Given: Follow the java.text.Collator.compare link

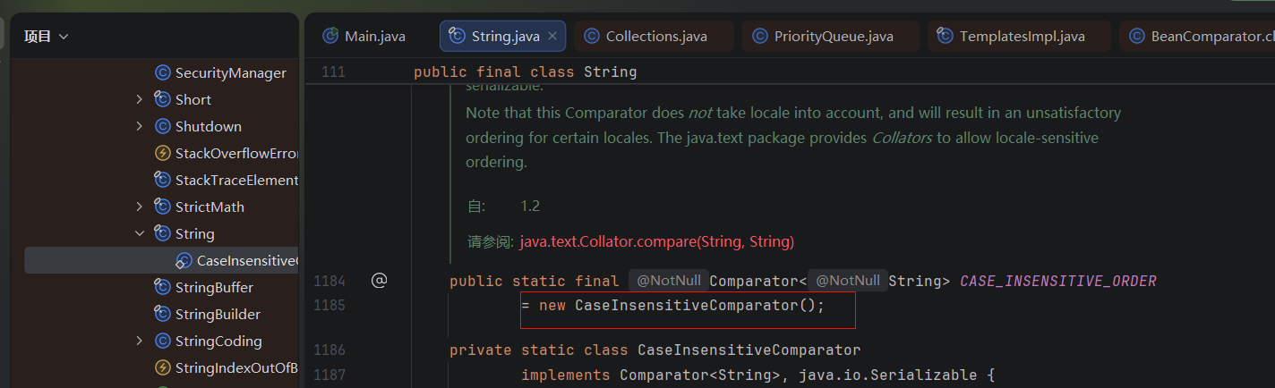Looking at the screenshot, I should pyautogui.click(x=656, y=241).
